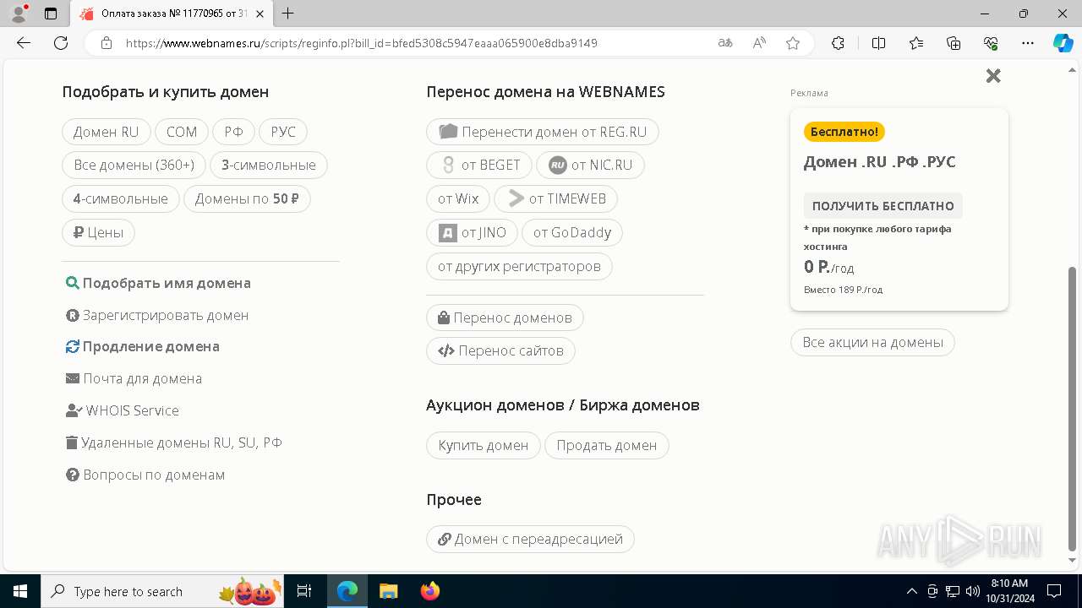
Task: Click the taskbar volume icon
Action: point(973,591)
